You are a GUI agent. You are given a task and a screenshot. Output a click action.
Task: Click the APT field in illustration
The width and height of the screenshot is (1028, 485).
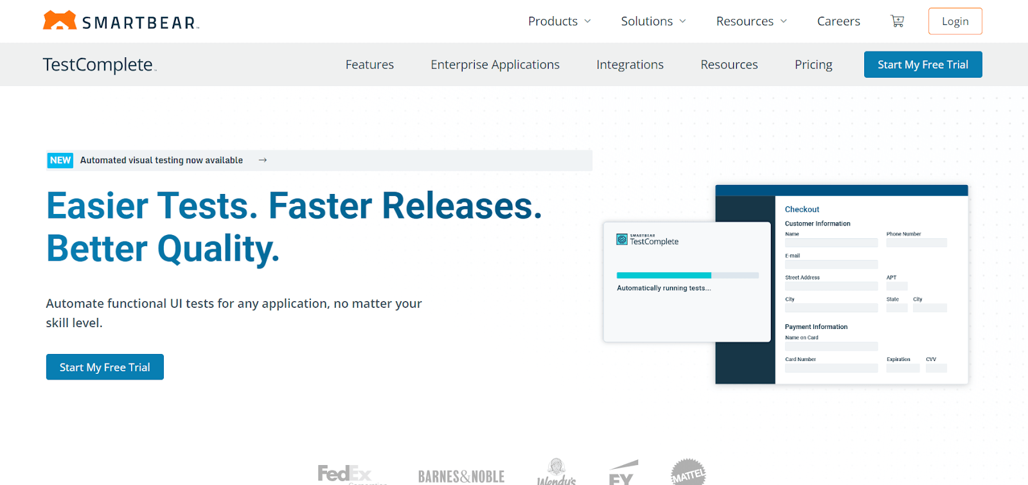(x=897, y=287)
